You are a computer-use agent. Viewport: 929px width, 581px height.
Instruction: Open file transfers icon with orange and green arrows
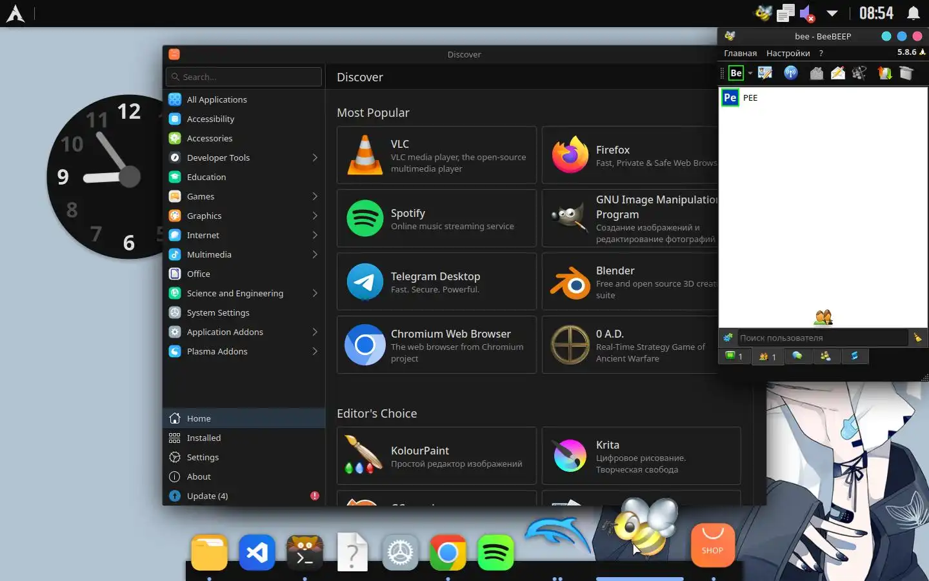point(885,73)
